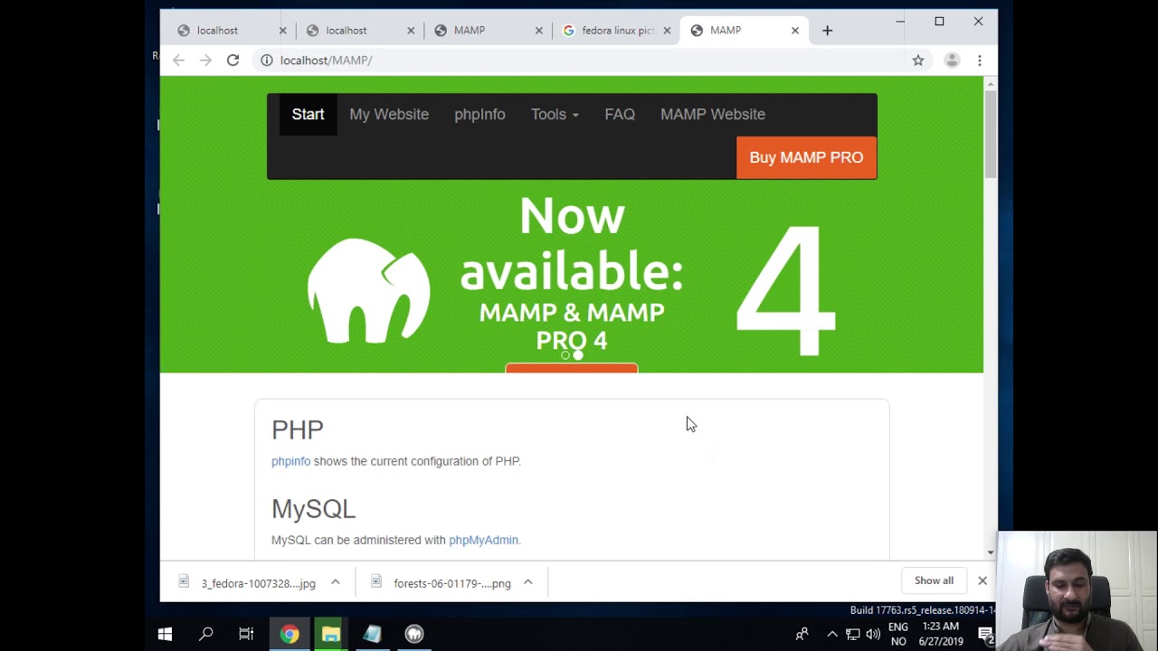Bookmark this page with the star icon

918,60
